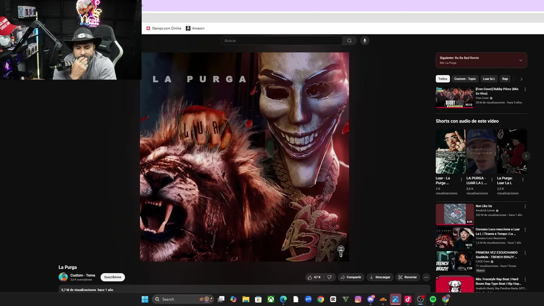Open the blank document icon in taskbar
The width and height of the screenshot is (544, 306).
296,299
